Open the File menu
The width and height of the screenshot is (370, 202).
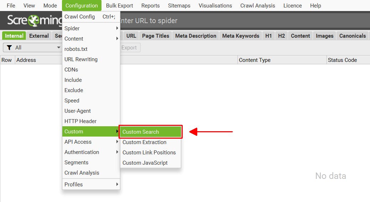[x=11, y=5]
